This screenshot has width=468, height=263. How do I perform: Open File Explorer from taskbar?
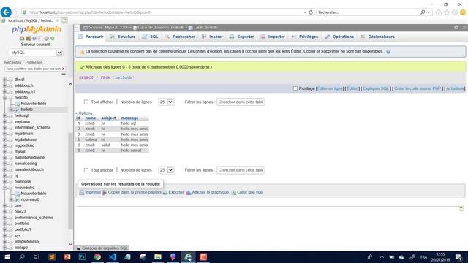(x=158, y=257)
